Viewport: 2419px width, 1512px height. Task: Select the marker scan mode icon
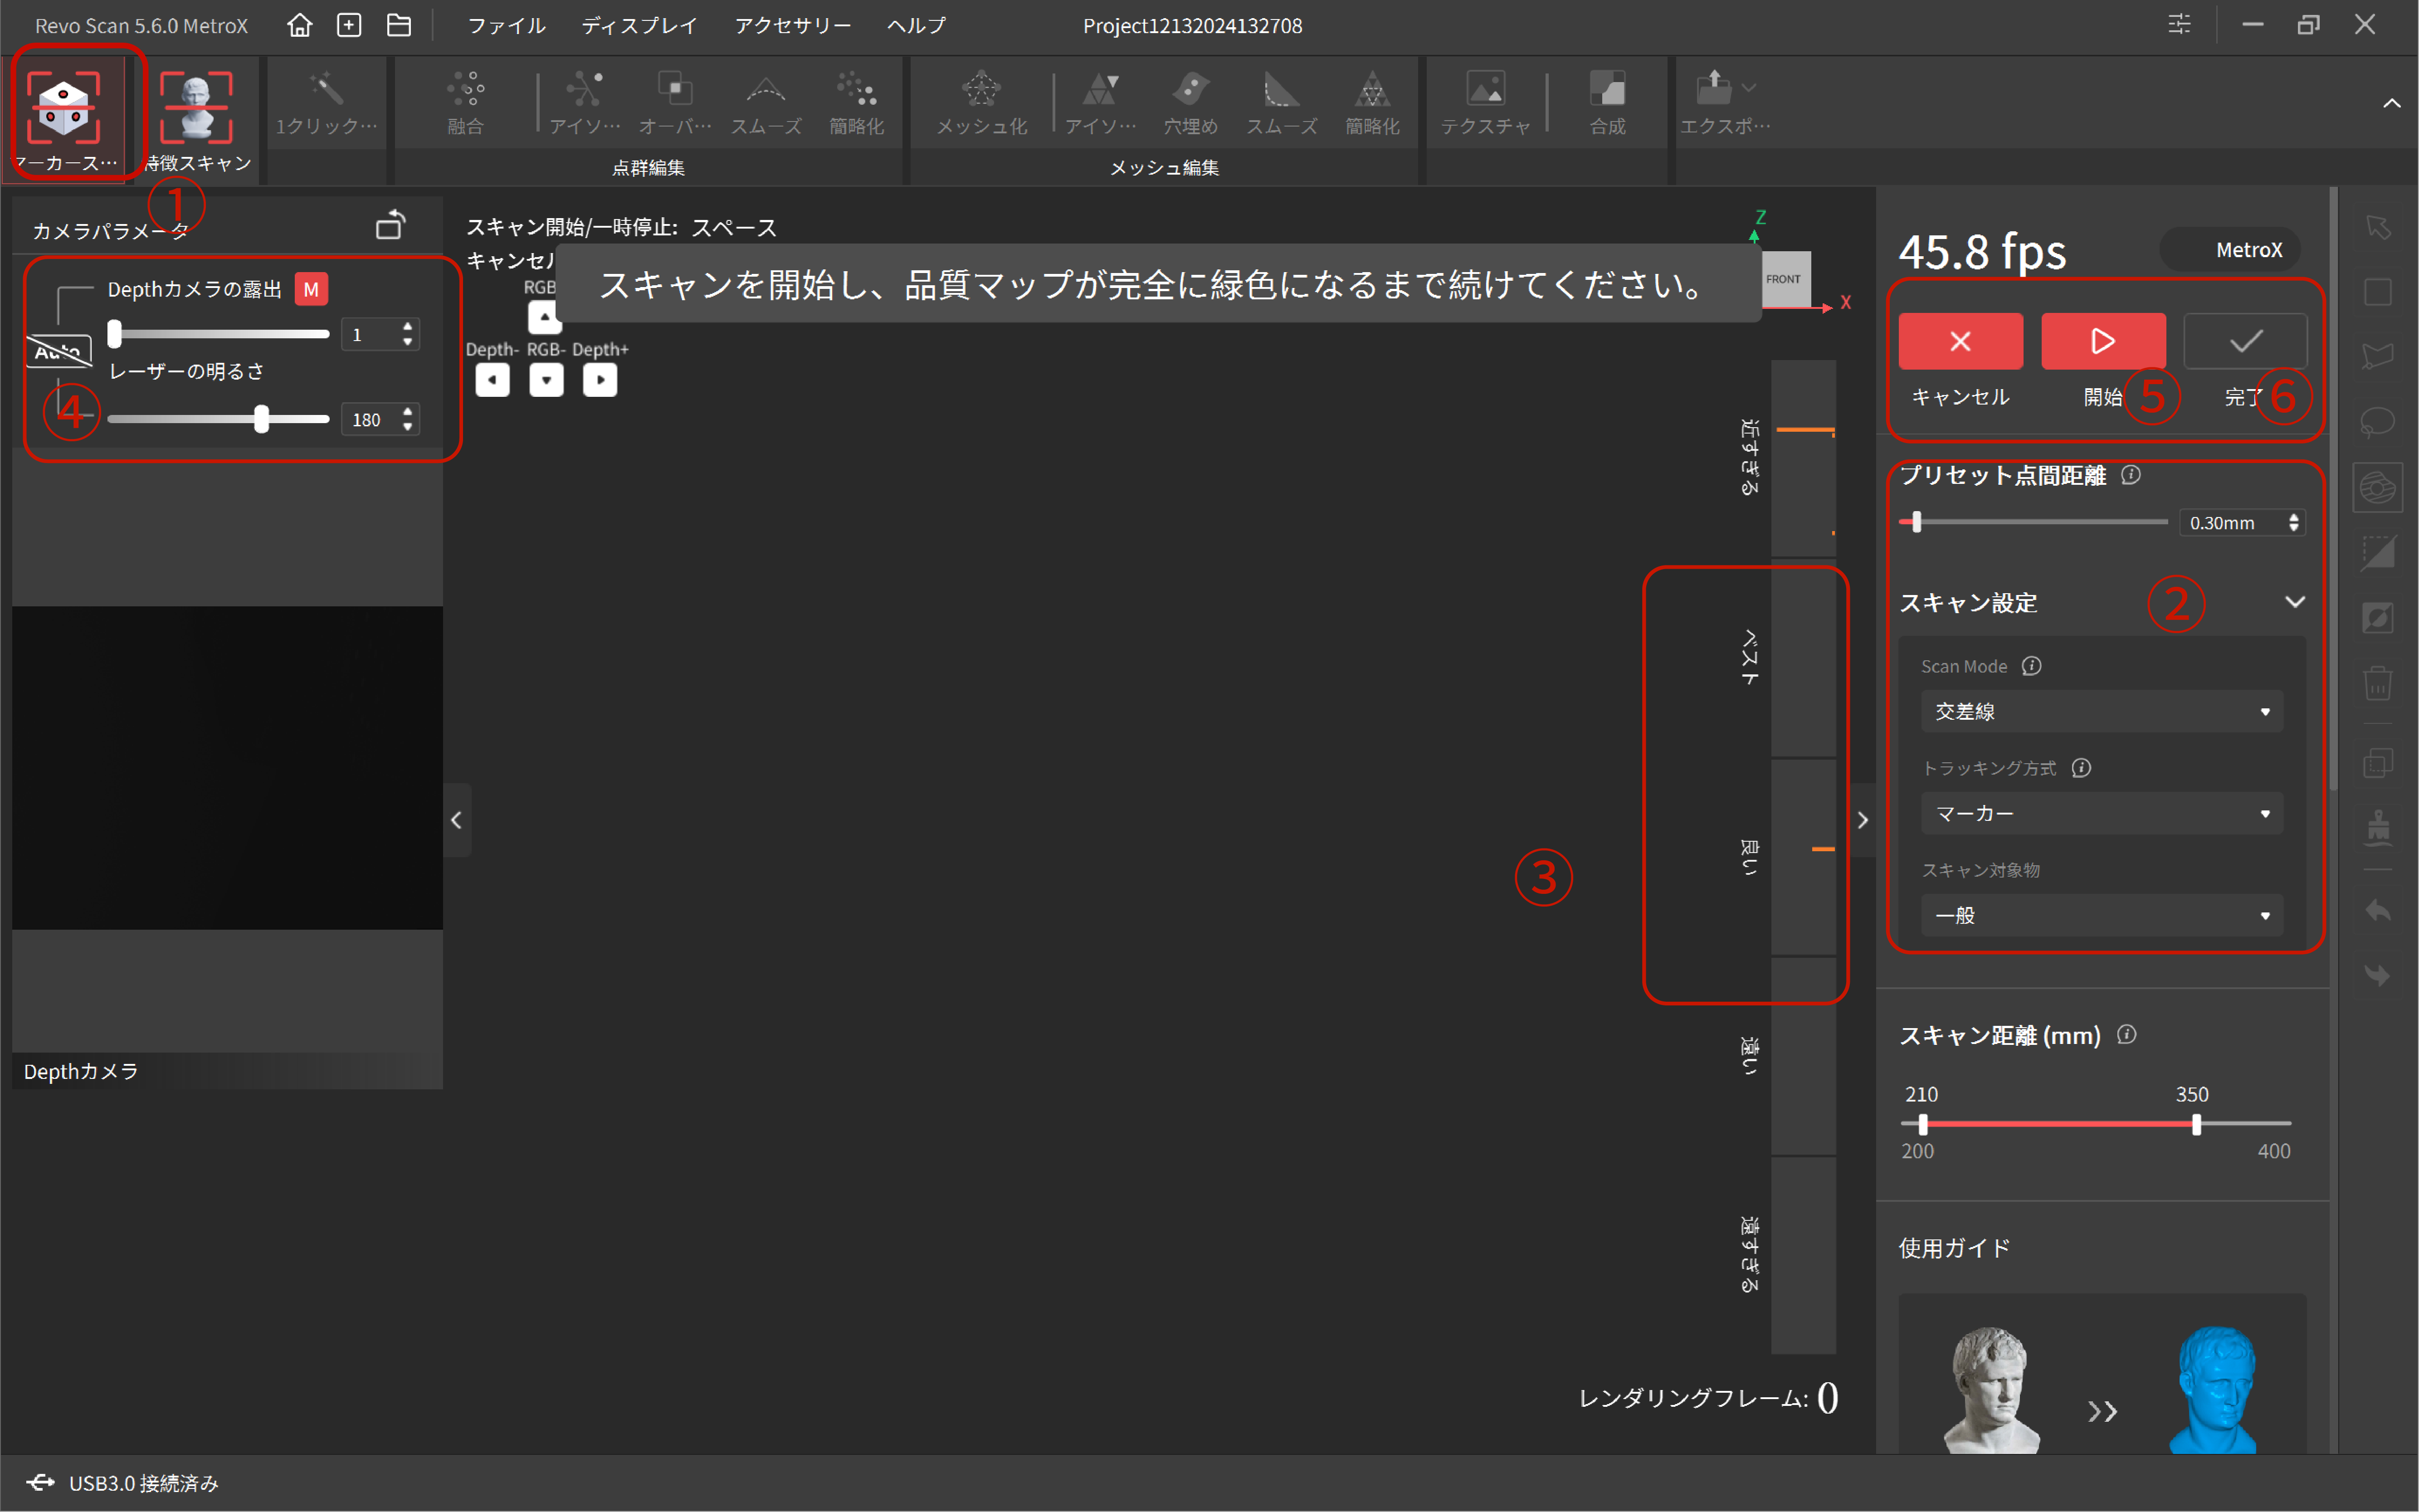pyautogui.click(x=63, y=106)
